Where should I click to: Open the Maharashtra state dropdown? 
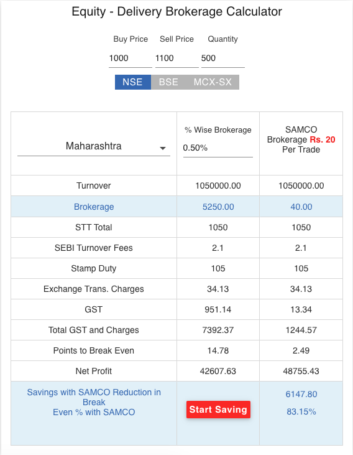(x=94, y=146)
